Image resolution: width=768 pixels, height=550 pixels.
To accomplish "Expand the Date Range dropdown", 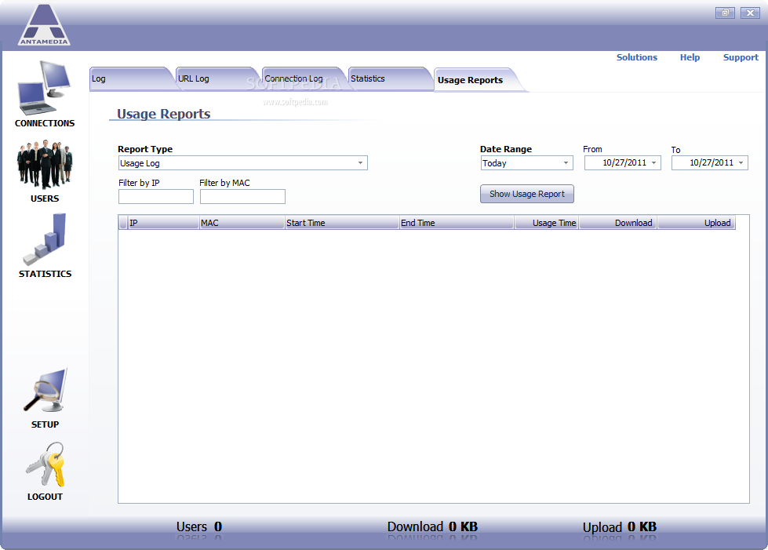I will click(x=566, y=162).
